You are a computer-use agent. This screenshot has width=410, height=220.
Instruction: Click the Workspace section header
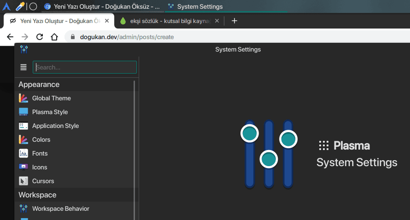[37, 195]
